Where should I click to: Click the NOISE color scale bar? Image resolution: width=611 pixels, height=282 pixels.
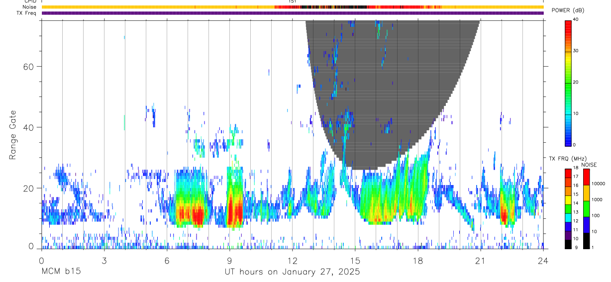tap(586, 209)
